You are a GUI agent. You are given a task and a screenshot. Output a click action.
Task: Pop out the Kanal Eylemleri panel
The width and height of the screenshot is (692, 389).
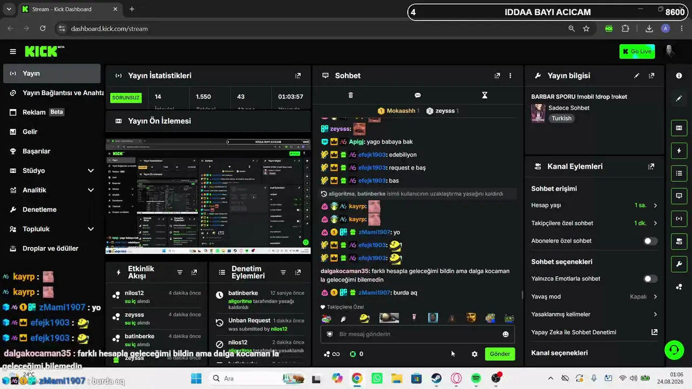tap(651, 166)
